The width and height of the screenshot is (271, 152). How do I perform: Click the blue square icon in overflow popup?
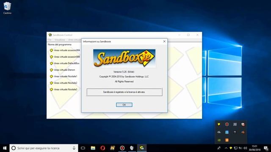coord(227,132)
